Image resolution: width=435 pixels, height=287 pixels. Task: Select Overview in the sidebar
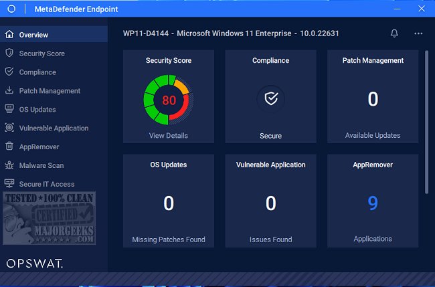pyautogui.click(x=54, y=35)
